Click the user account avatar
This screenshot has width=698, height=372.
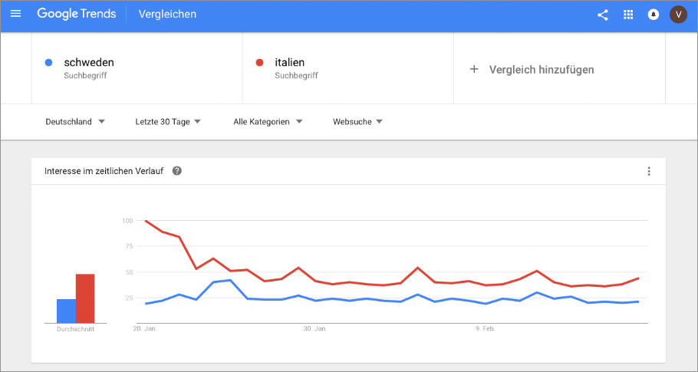pyautogui.click(x=678, y=15)
